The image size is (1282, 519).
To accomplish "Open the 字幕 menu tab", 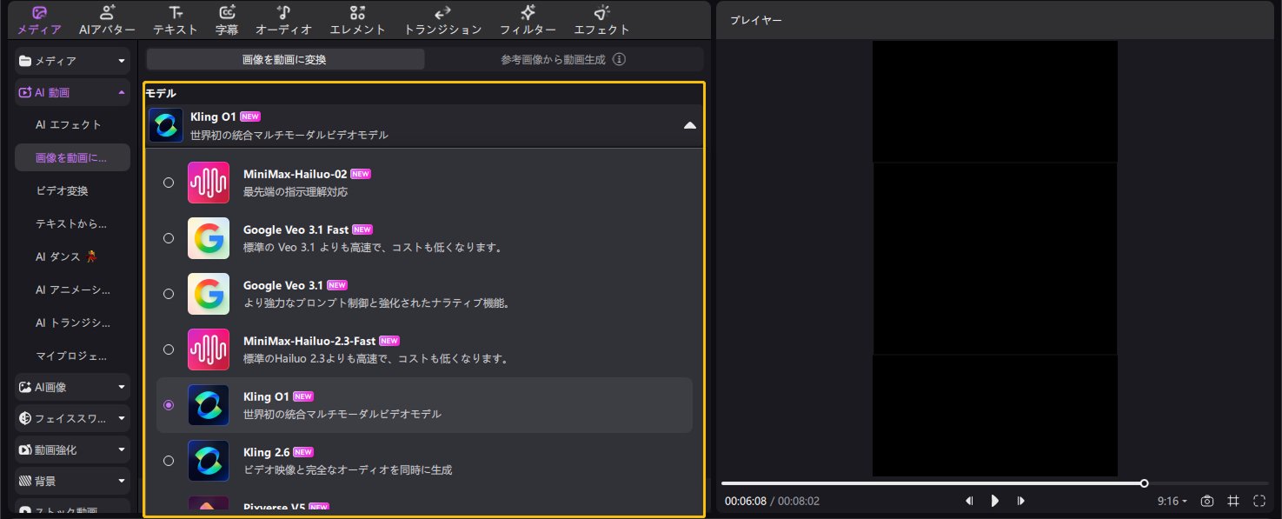I will (x=226, y=19).
